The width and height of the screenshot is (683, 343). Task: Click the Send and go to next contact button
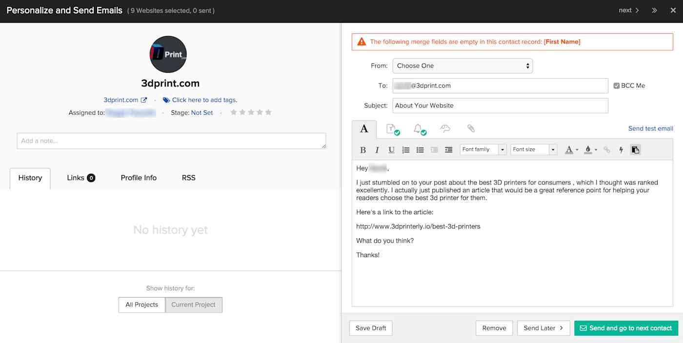(626, 328)
